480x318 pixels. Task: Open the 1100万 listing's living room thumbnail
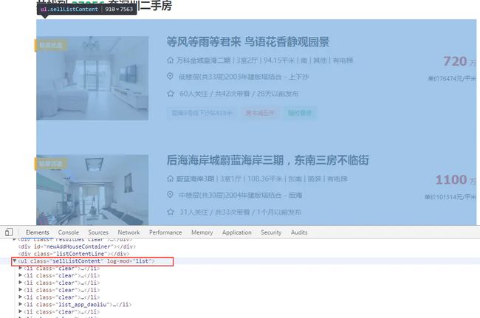click(x=92, y=190)
